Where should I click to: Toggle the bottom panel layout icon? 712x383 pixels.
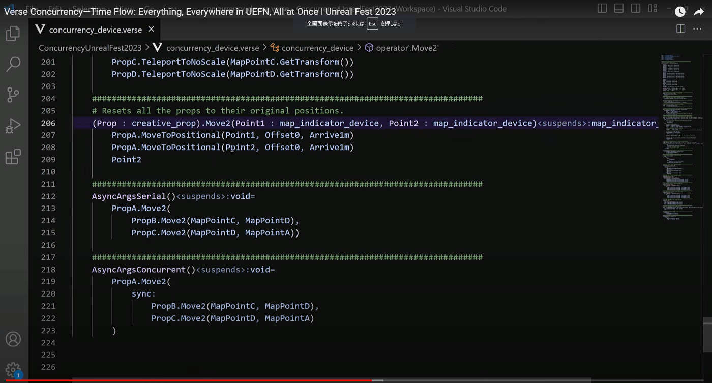[x=619, y=9]
